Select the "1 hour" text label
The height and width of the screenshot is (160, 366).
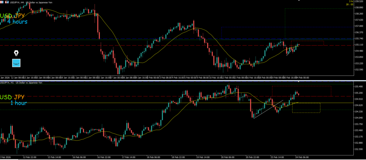(18, 103)
